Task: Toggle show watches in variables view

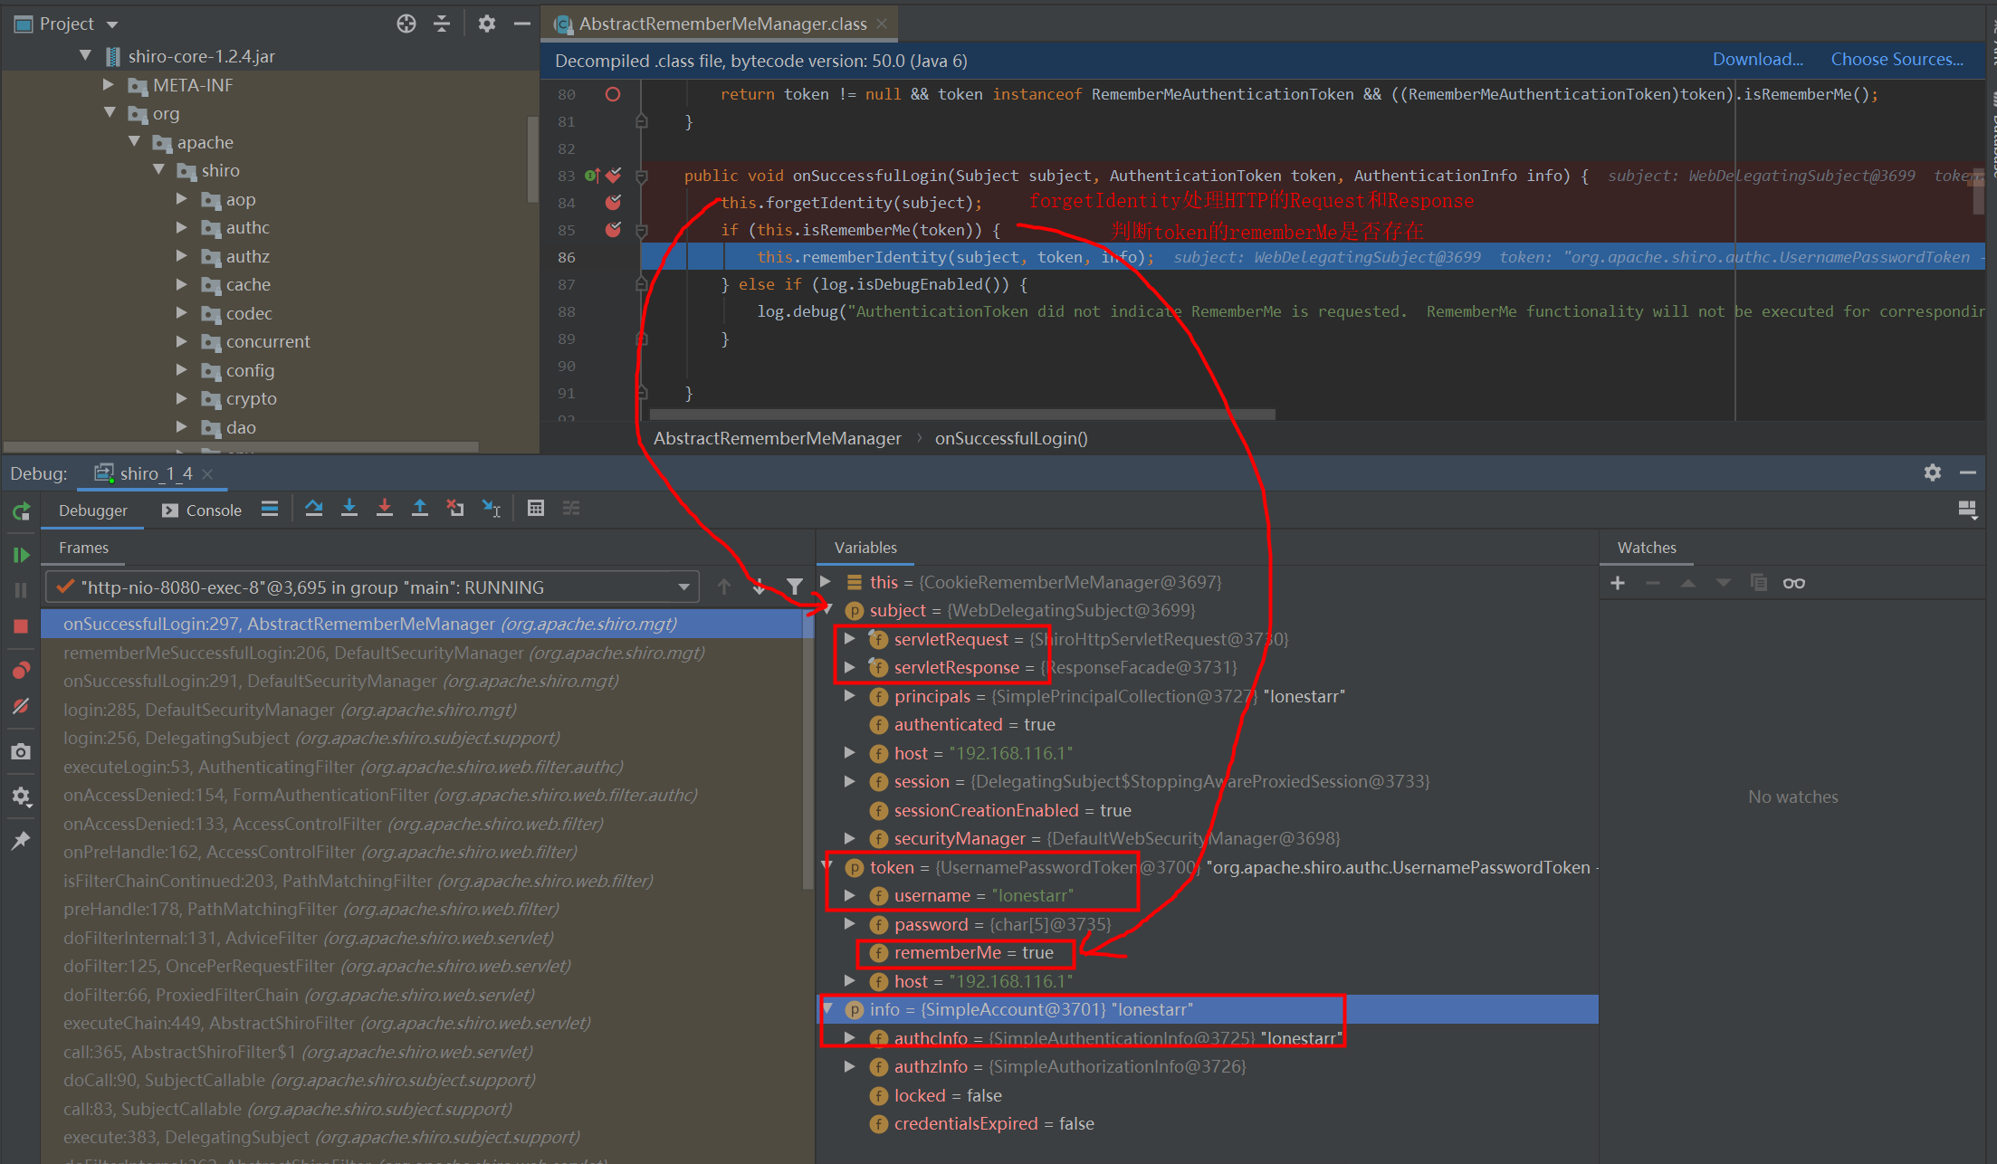Action: coord(1794,584)
